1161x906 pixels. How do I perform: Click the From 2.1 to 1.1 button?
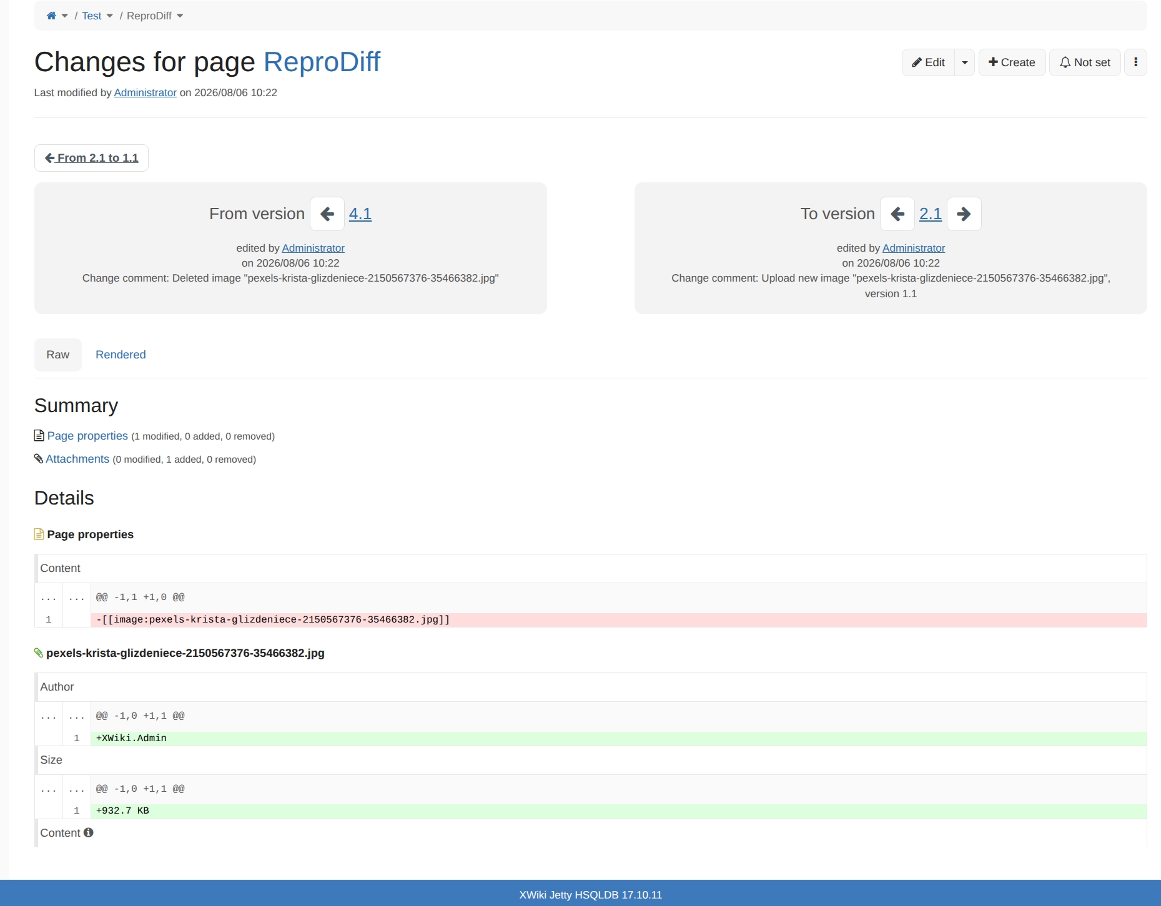point(91,158)
